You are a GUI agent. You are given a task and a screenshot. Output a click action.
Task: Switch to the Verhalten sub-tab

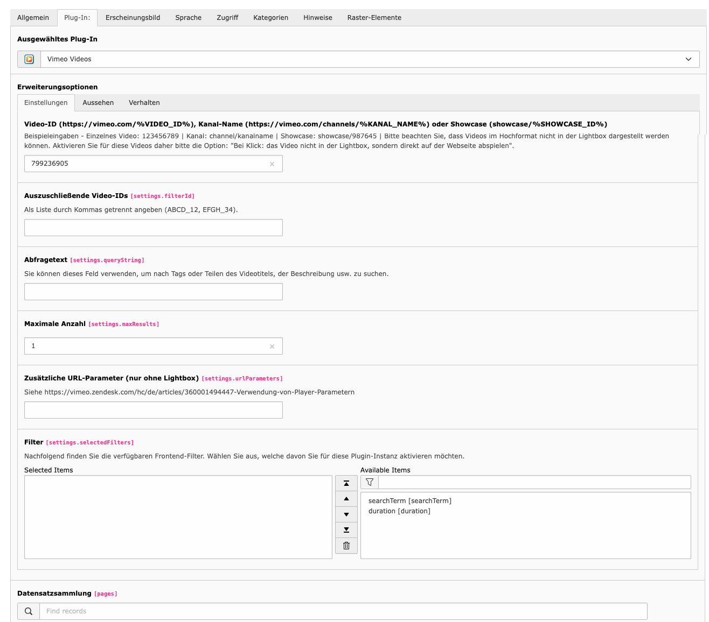click(x=144, y=102)
